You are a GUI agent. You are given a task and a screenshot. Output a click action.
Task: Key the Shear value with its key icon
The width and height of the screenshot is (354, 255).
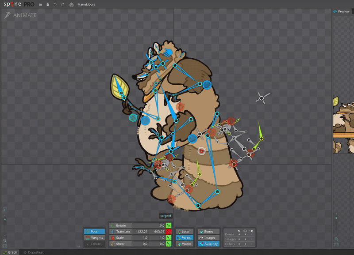pos(169,244)
